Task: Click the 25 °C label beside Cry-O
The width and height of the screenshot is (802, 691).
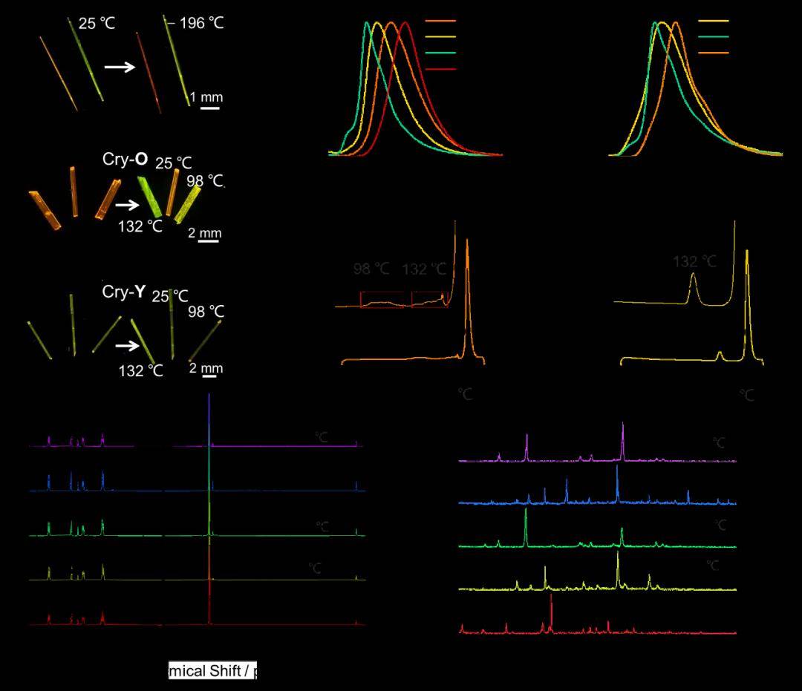Action: point(173,163)
